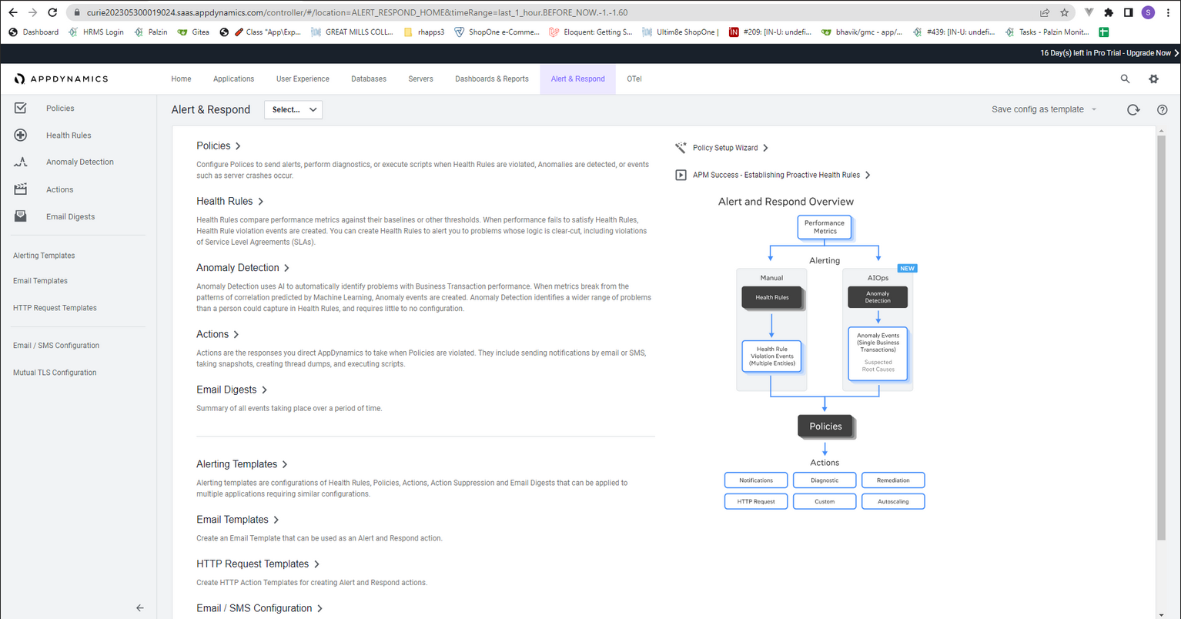The width and height of the screenshot is (1181, 619).
Task: Click the Policy Setup Wizard wand icon
Action: click(x=681, y=148)
